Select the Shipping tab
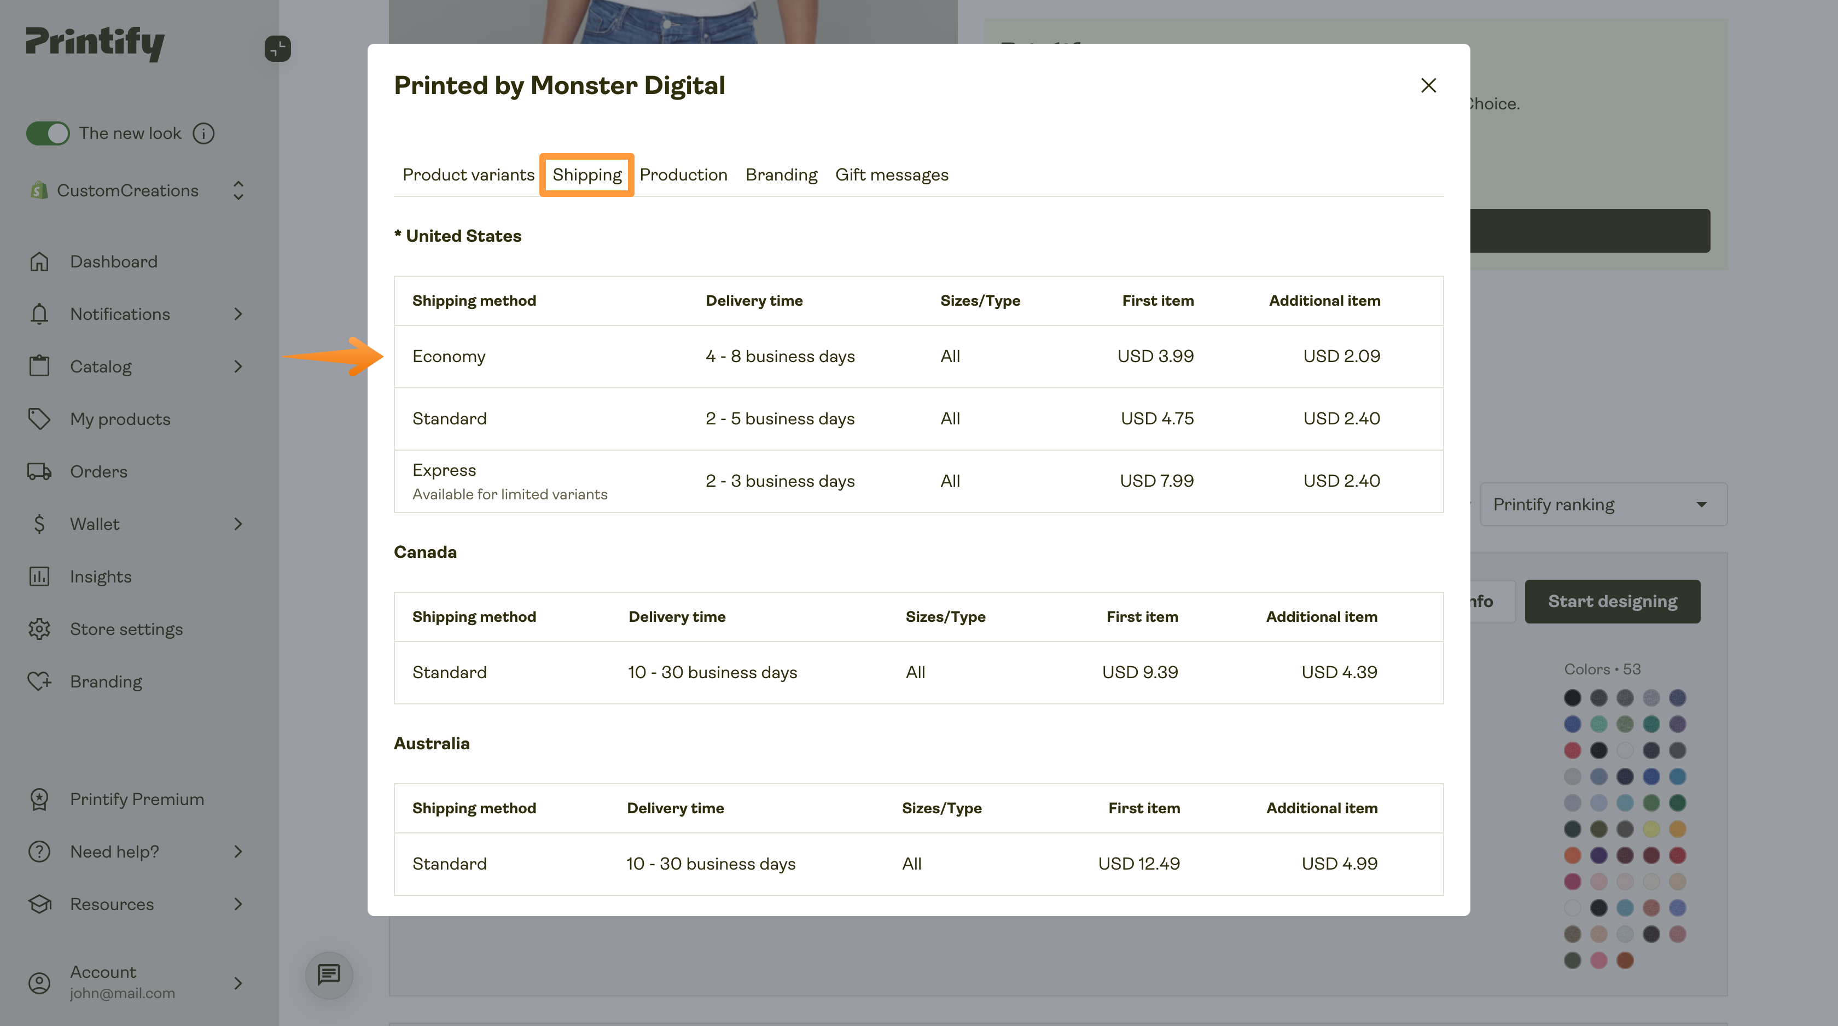The image size is (1838, 1026). pos(587,175)
